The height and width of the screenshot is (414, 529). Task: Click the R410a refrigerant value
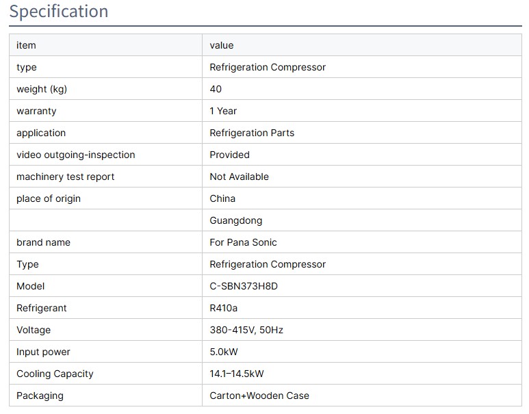click(224, 308)
